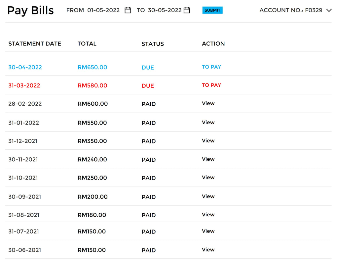View the 28-02-2022 statement
This screenshot has width=337, height=265.
pos(208,103)
